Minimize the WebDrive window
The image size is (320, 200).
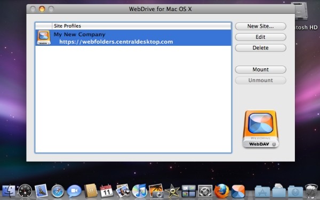(42, 9)
